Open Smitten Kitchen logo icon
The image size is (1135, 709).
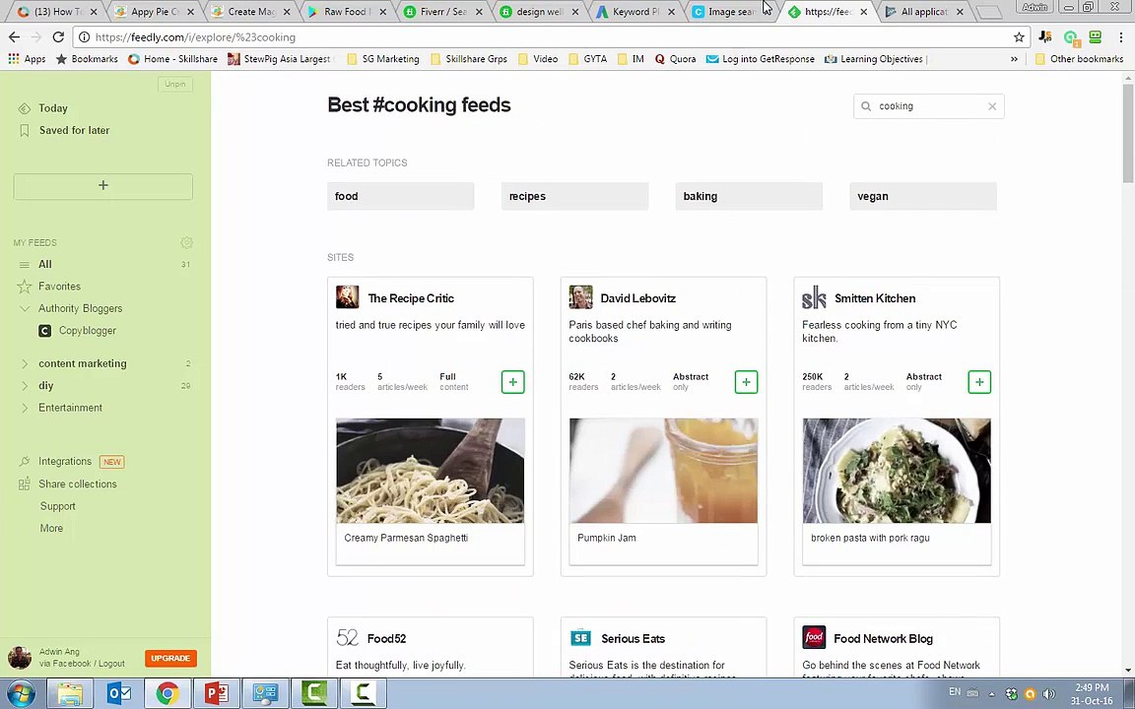tap(814, 297)
